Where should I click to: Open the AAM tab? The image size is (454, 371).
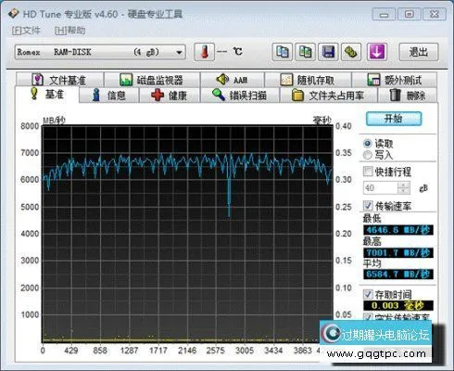pos(233,80)
